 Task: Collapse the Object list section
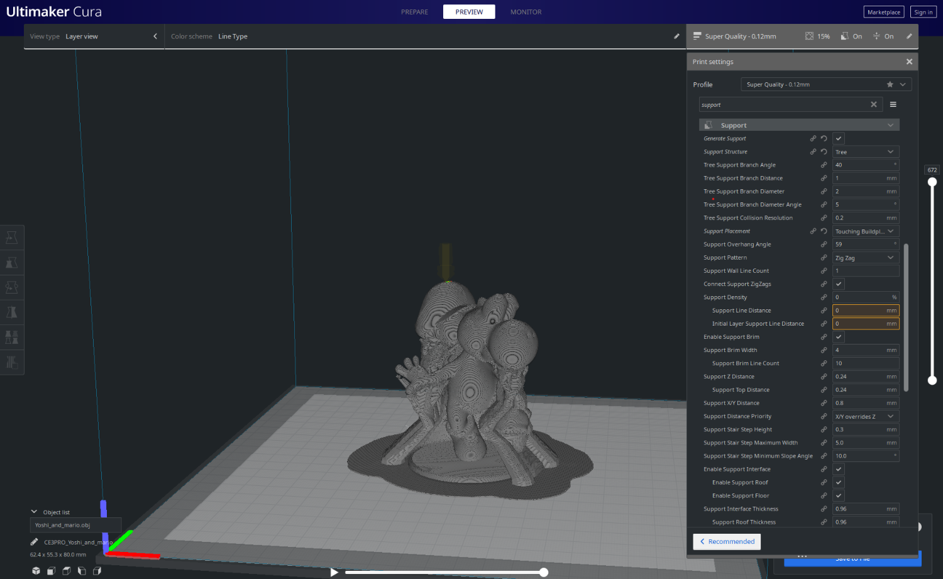click(x=35, y=512)
